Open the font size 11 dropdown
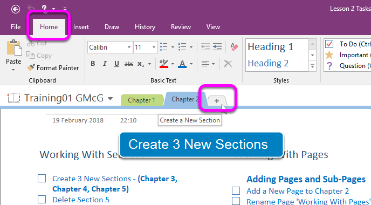This screenshot has width=371, height=205. [x=154, y=47]
